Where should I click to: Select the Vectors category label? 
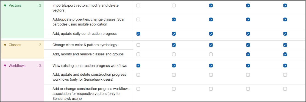15,5
